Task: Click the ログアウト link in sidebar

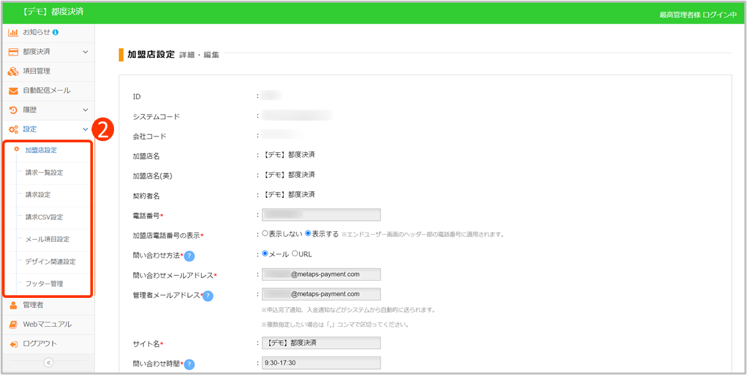Action: click(x=40, y=343)
